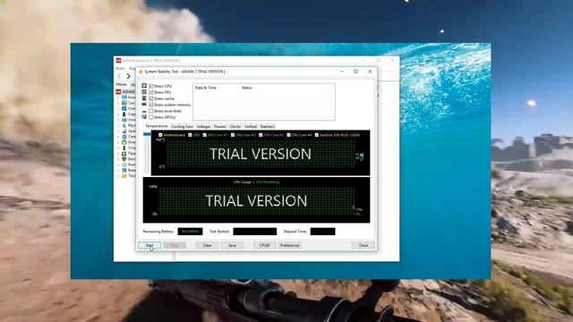This screenshot has width=573, height=322.
Task: Click the flame icon in System Stability Test title bar
Action: pyautogui.click(x=141, y=72)
